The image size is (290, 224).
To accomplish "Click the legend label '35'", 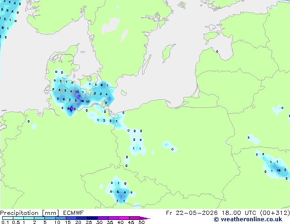I will click(x=110, y=222).
